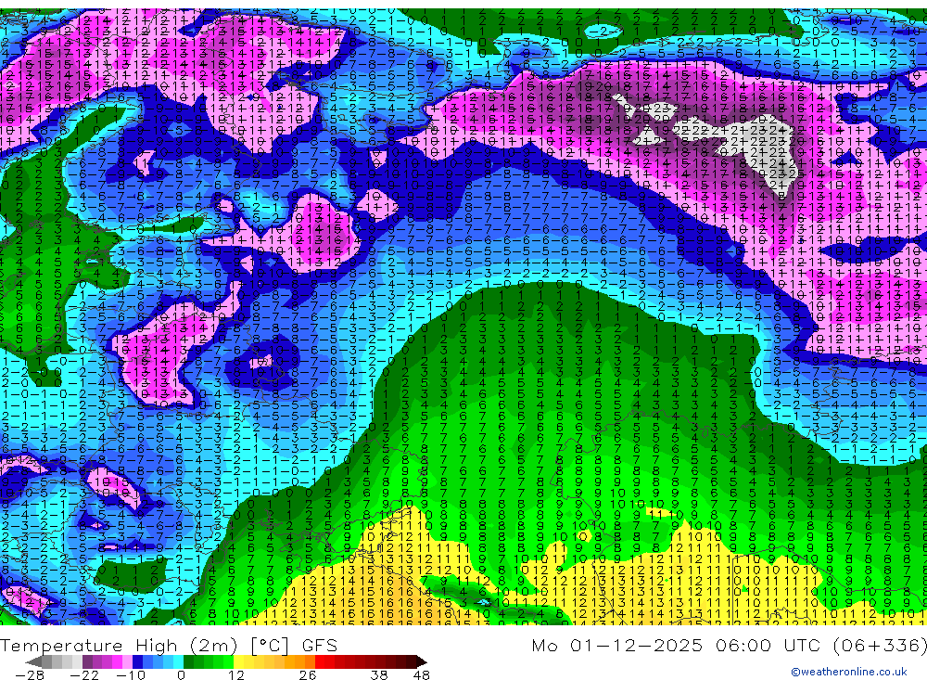
Task: Click the 26 label on the legend
Action: [308, 674]
